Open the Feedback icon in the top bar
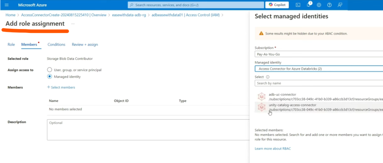Image resolution: width=383 pixels, height=163 pixels. click(340, 5)
